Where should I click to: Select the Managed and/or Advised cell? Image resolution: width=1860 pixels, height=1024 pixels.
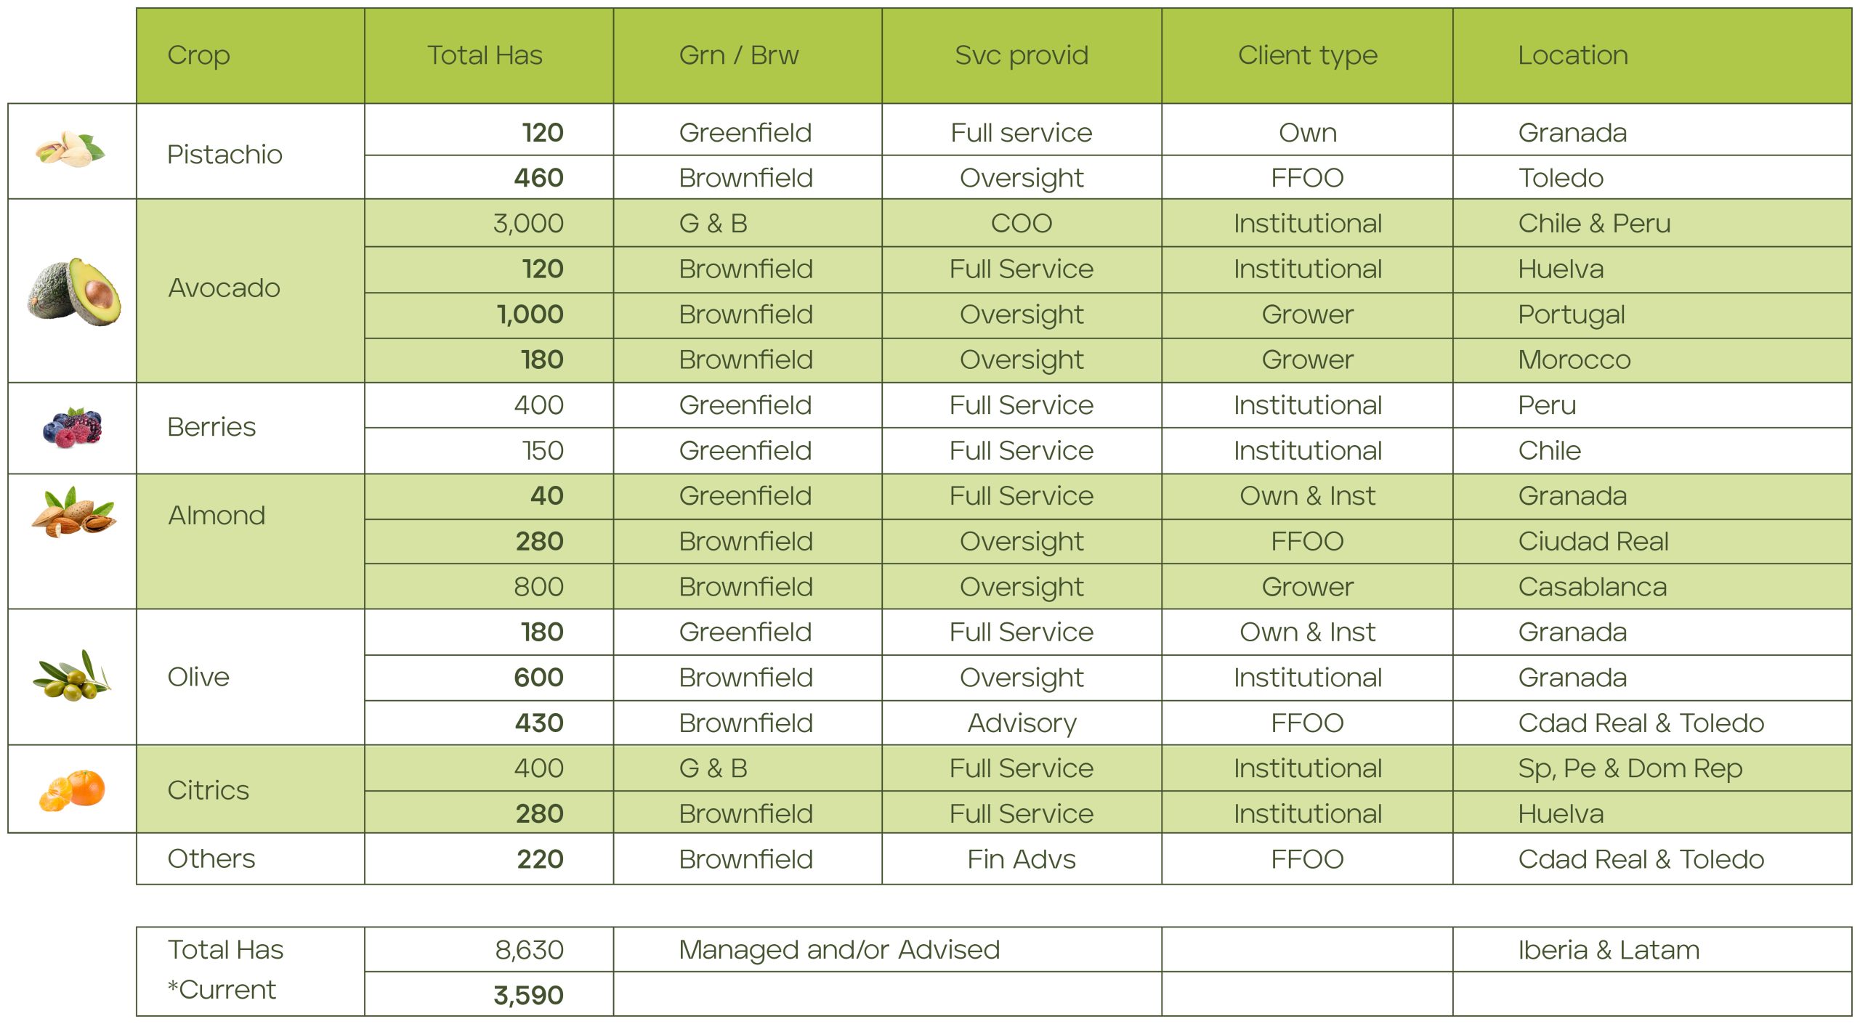[838, 949]
